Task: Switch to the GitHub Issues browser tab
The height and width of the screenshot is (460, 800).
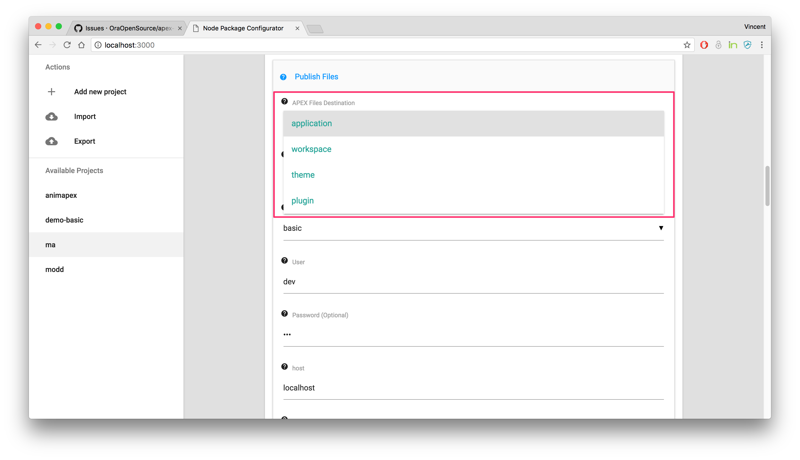Action: point(127,28)
